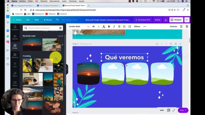Screen dimensions: 205x115
Task: Move Page 3 down
Action: 166,44
